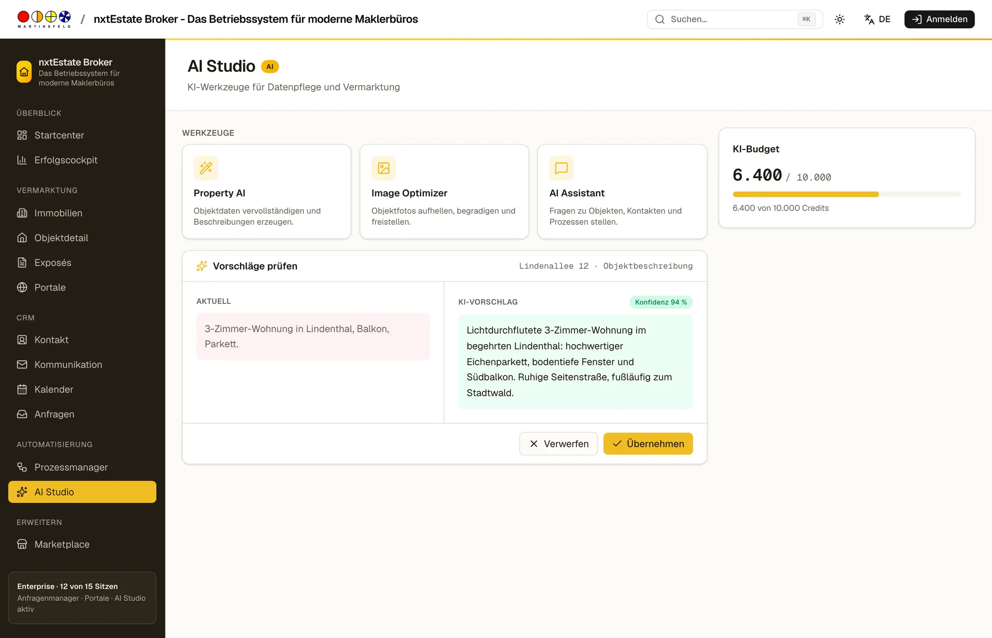The image size is (992, 638).
Task: Go to Erfolgscockpit menu item
Action: [x=82, y=160]
